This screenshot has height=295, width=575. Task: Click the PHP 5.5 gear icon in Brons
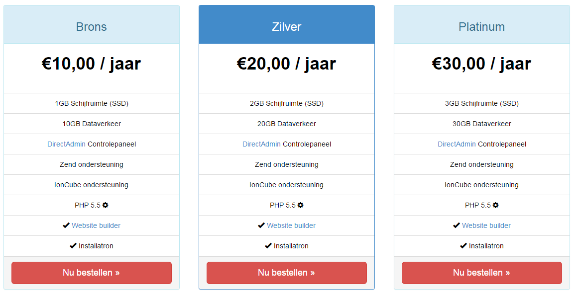tap(105, 205)
